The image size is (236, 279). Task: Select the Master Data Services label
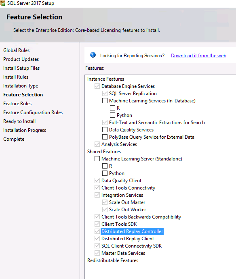click(x=123, y=253)
